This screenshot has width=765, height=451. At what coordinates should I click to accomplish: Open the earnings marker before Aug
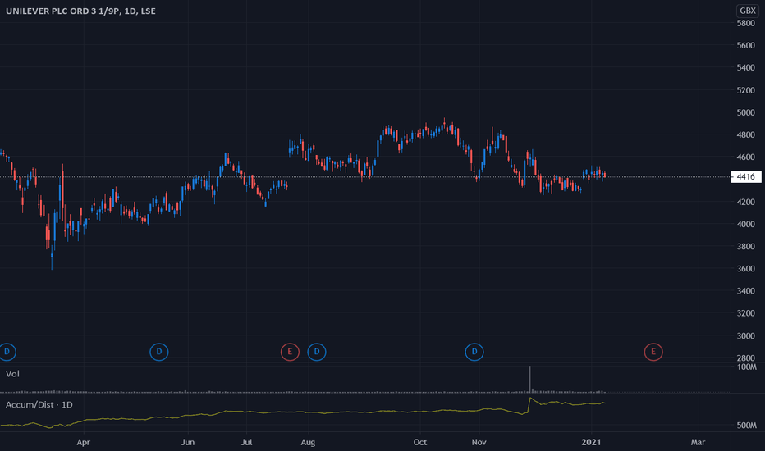[290, 352]
